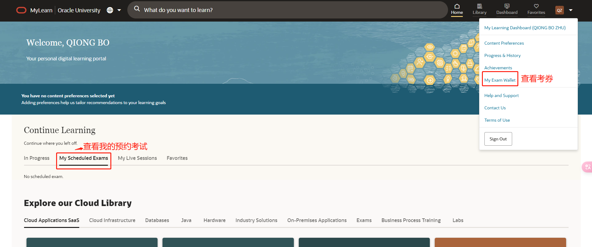The image size is (592, 247).
Task: Click 'You have no content preferences selected yet' banner text
Action: (x=68, y=96)
